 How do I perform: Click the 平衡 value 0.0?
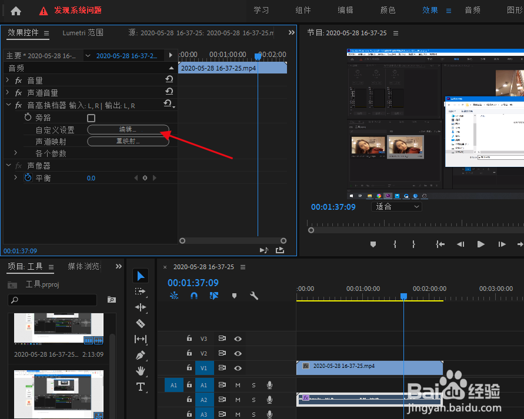91,178
